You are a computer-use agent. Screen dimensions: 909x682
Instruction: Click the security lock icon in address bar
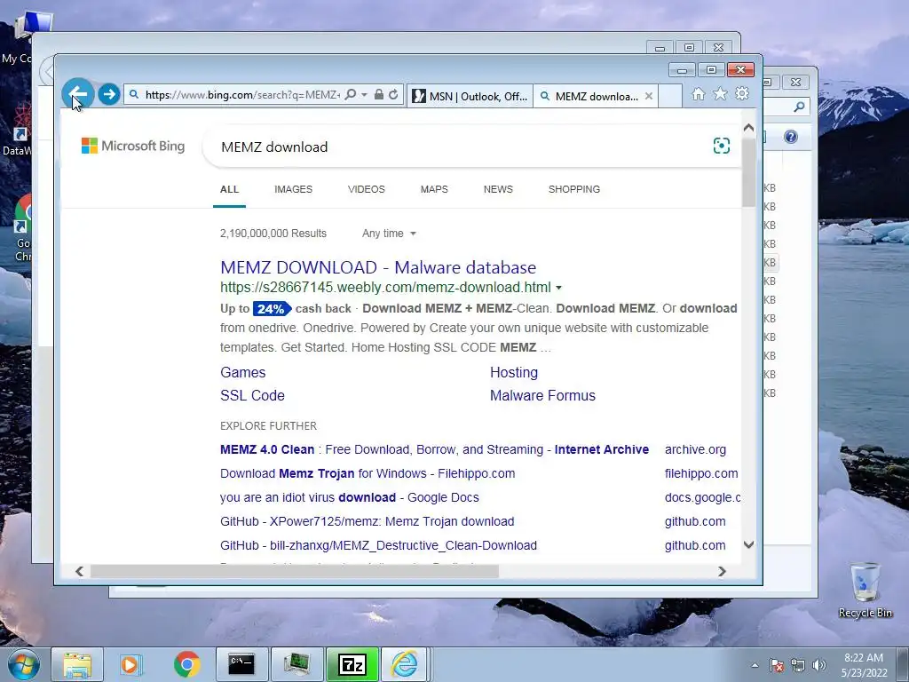378,94
